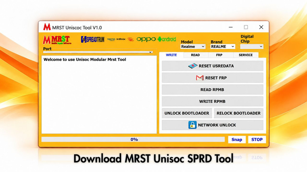Click the Gmail icon on Reset FRP
The width and height of the screenshot is (307, 172).
click(x=200, y=78)
